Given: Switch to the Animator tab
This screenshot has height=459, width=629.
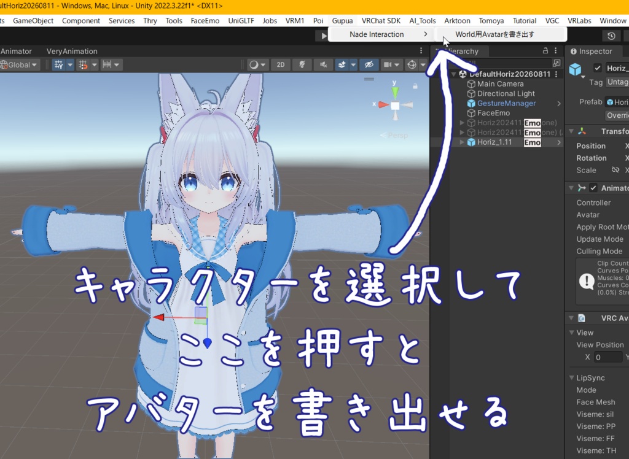Looking at the screenshot, I should (16, 52).
